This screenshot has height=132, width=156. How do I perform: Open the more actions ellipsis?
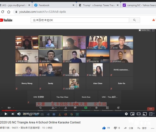tap(152, 128)
